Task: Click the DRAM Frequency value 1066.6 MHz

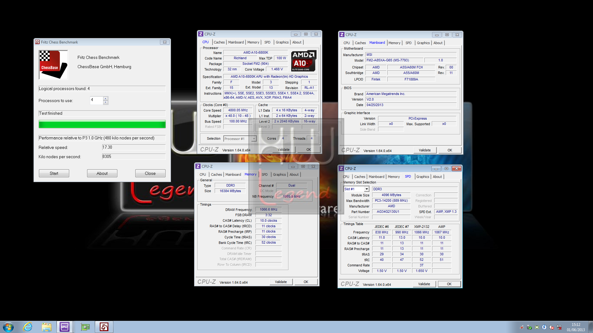Action: [268, 210]
